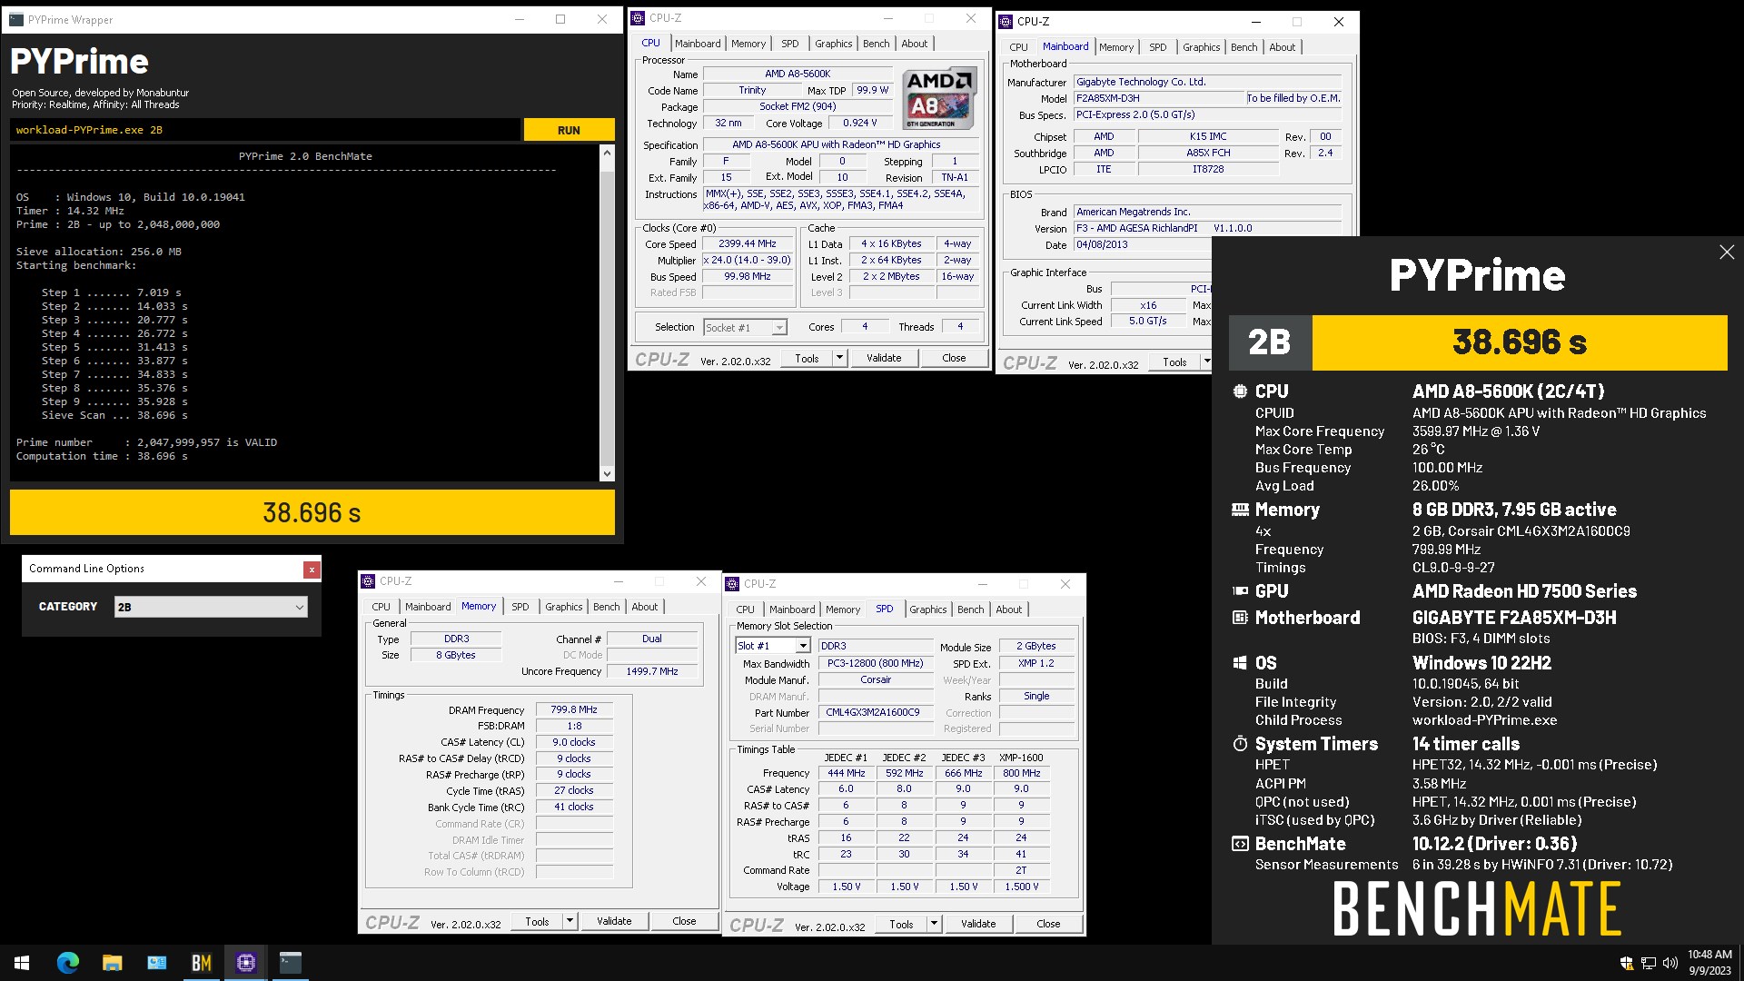Click Close button in CPU-Z SPD window
The height and width of the screenshot is (981, 1744).
(1048, 924)
